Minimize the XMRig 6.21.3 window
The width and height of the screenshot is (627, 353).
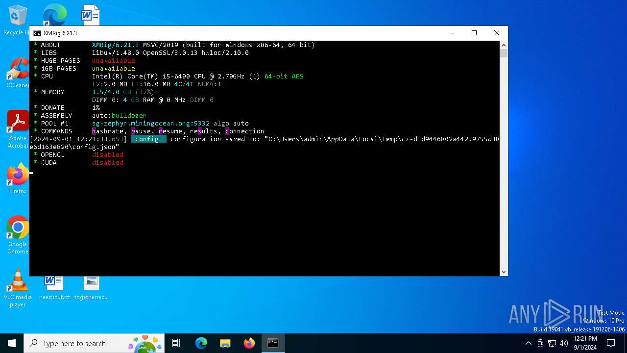[x=452, y=33]
